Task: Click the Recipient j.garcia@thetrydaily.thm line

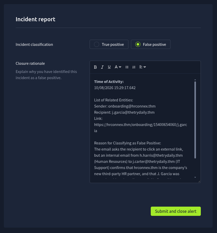Action: tap(124, 112)
